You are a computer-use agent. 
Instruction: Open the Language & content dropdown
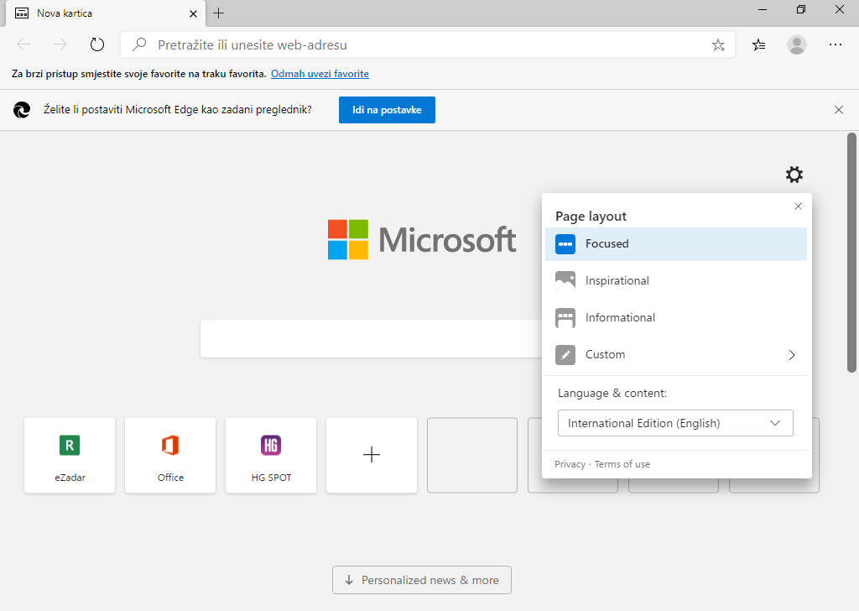click(x=675, y=423)
